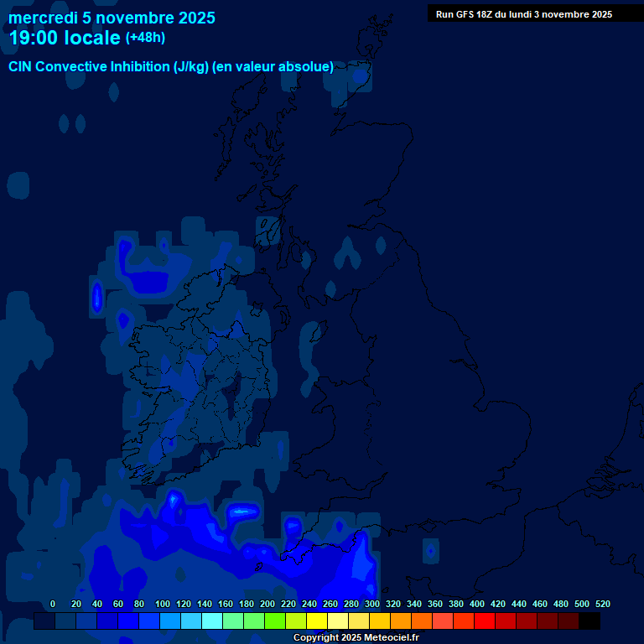Pick the cyan swatch between 140 and 160
The image size is (644, 644).
[212, 621]
